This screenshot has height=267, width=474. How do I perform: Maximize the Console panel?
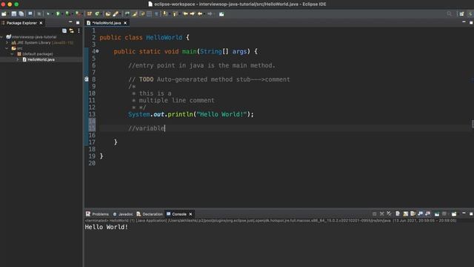(471, 214)
